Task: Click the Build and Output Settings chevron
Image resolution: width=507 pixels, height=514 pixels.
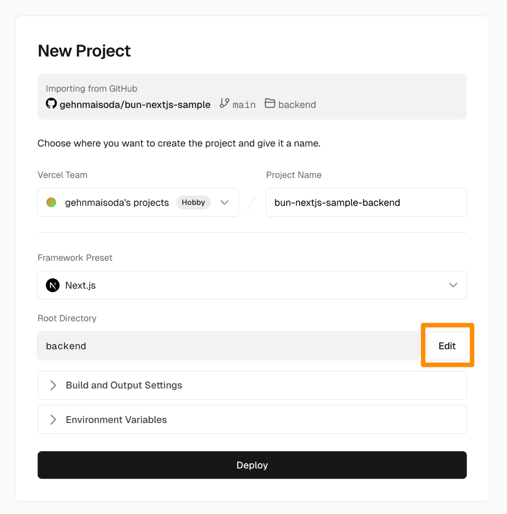Action: coord(53,385)
